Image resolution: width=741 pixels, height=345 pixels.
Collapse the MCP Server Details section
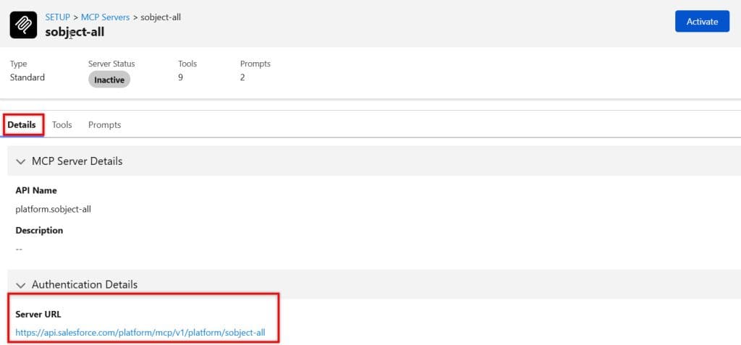(20, 161)
